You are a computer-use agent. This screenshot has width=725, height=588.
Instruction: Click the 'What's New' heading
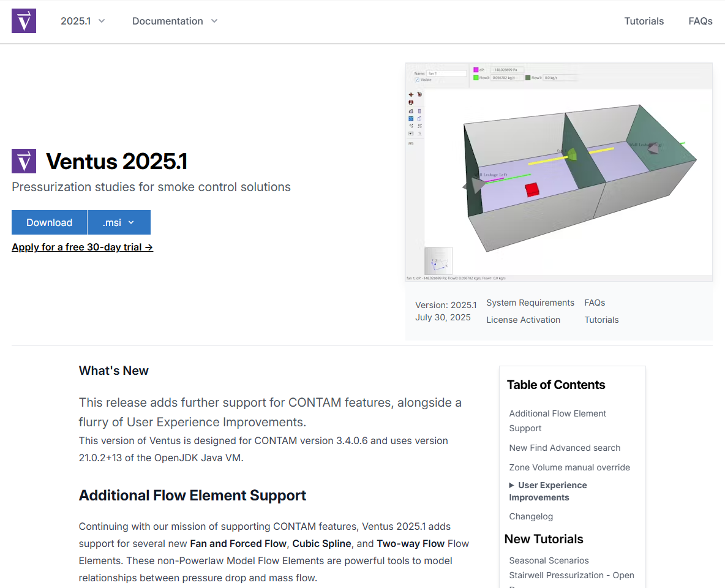pos(113,371)
